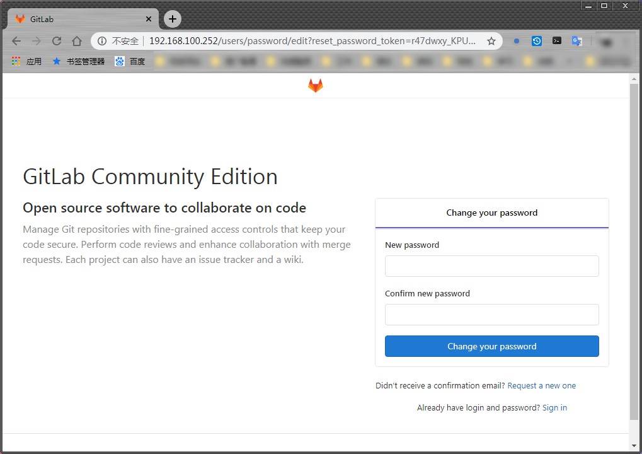The width and height of the screenshot is (642, 454).
Task: Focus the New password field
Action: (x=491, y=266)
